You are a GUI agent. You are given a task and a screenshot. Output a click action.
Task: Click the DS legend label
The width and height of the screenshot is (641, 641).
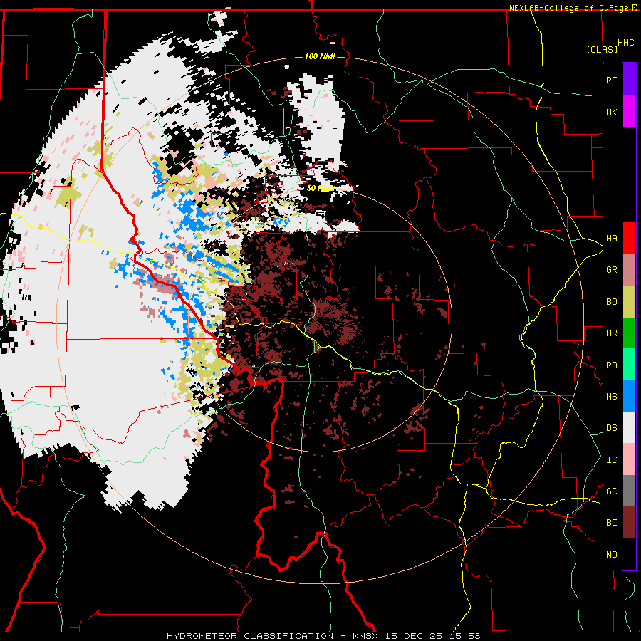click(x=612, y=428)
